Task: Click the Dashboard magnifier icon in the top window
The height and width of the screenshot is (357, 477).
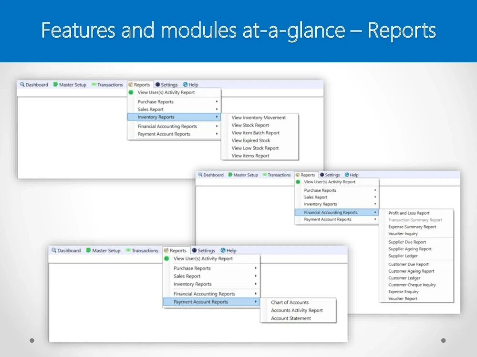Action: [x=22, y=84]
